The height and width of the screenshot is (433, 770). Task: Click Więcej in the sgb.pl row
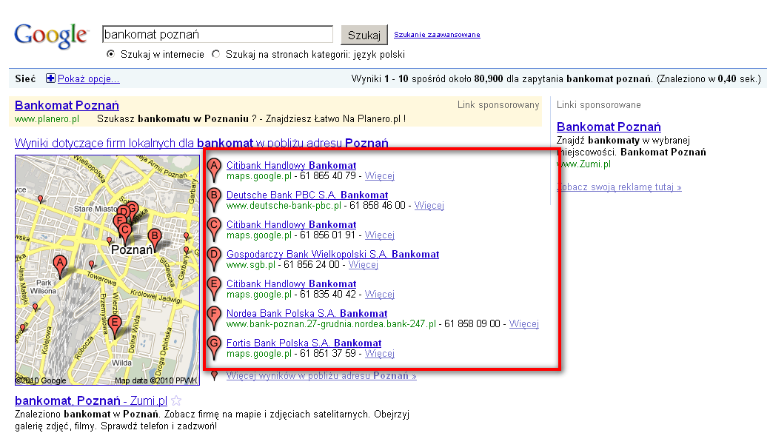pyautogui.click(x=364, y=265)
